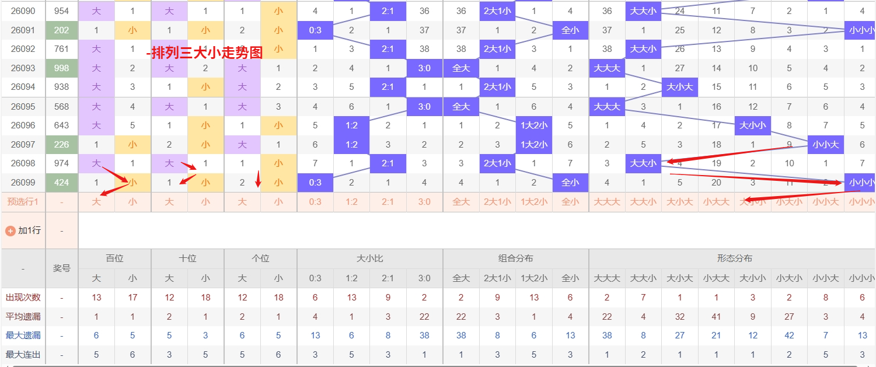The width and height of the screenshot is (876, 367).
Task: Pick 全大 in the 预选行1 row
Action: (461, 202)
